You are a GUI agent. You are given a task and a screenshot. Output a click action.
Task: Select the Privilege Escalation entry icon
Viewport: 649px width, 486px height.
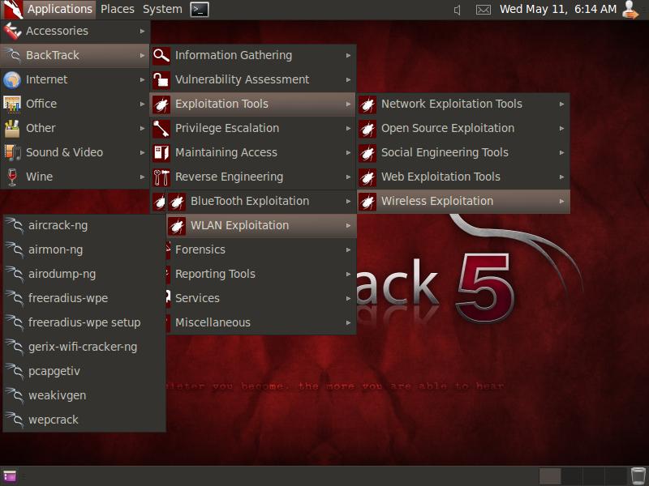point(161,128)
